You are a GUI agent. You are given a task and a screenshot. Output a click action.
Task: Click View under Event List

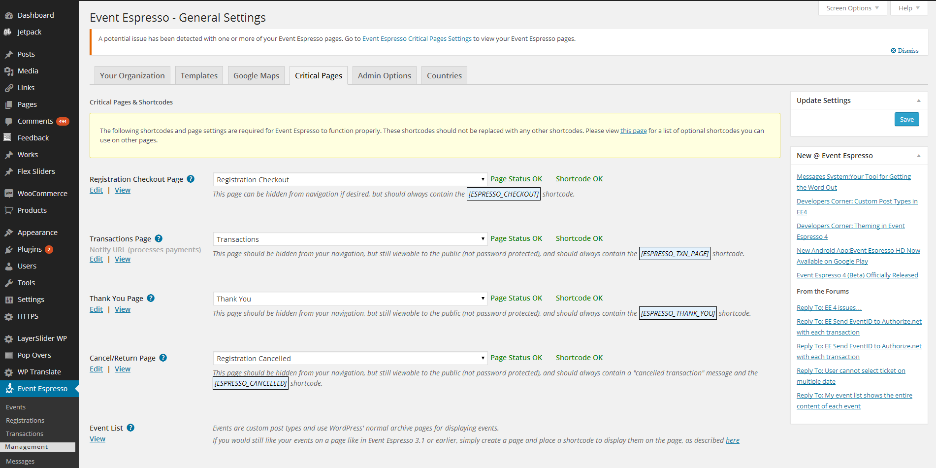tap(97, 439)
